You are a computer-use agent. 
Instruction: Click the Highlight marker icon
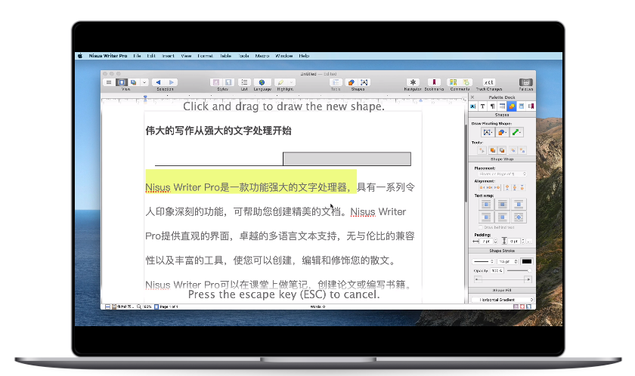pyautogui.click(x=280, y=82)
